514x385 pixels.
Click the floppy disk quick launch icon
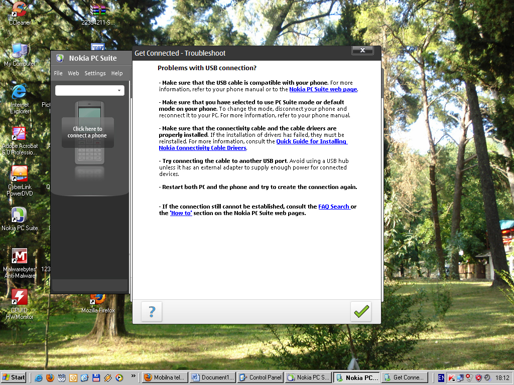[96, 377]
